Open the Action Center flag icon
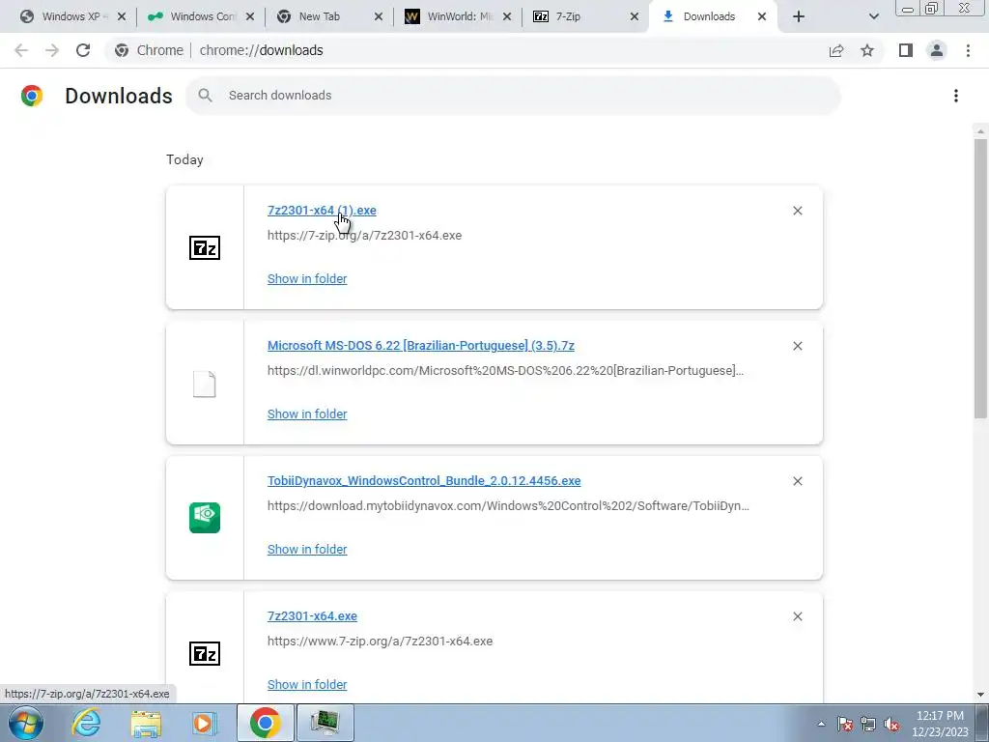 tap(845, 724)
